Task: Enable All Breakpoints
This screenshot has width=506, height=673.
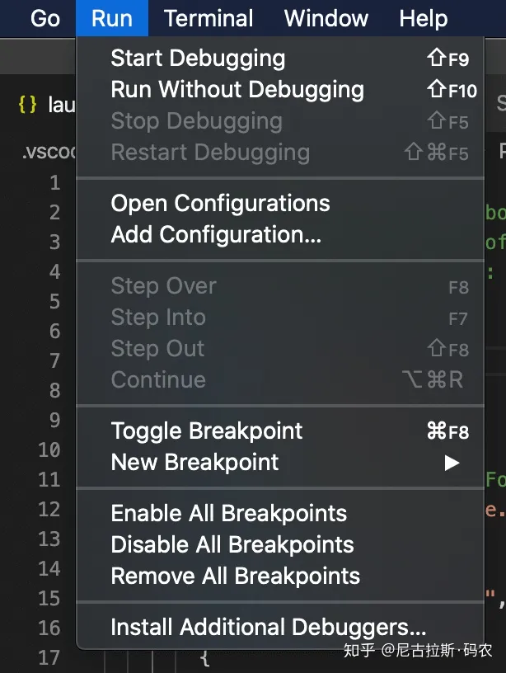Action: coord(228,513)
